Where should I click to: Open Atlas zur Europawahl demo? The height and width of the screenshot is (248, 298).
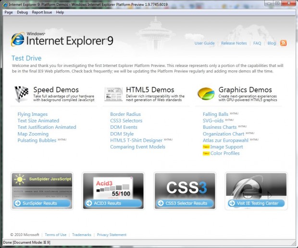coord(225,140)
